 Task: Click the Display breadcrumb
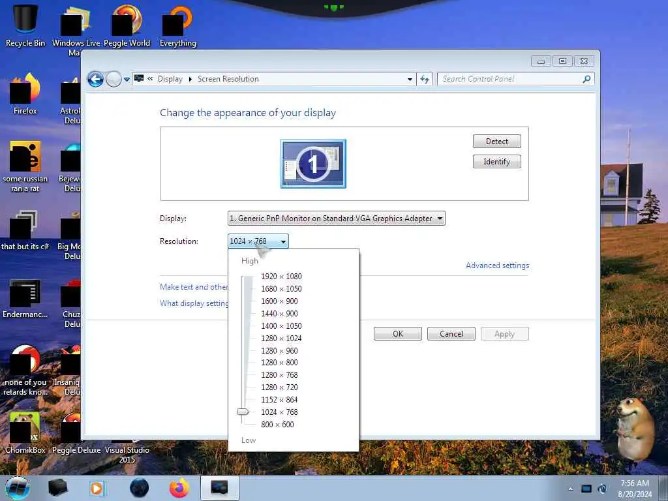point(170,79)
